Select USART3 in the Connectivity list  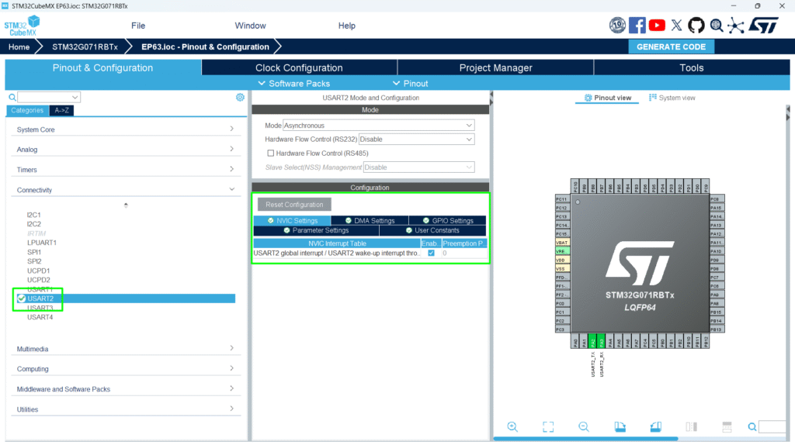coord(40,308)
